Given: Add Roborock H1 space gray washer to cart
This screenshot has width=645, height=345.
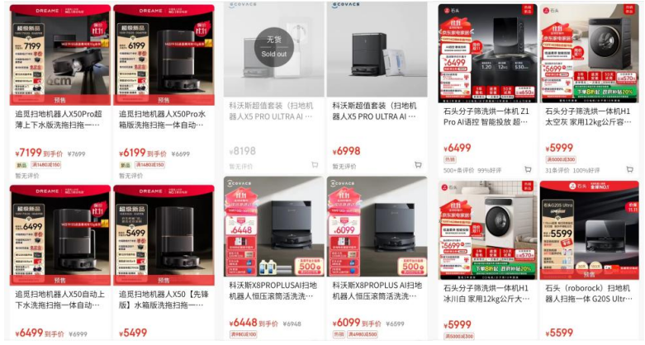Looking at the screenshot, I should tap(630, 169).
